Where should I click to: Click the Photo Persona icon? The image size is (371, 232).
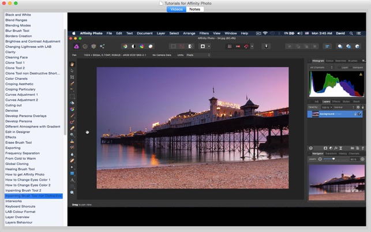[76, 46]
